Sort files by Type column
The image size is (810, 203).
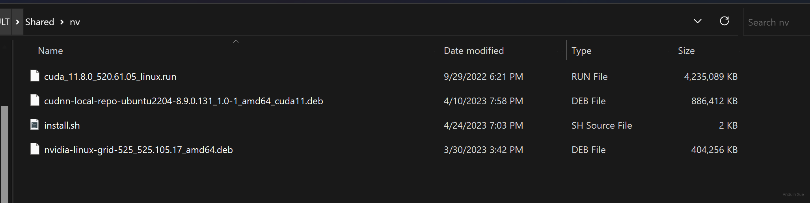coord(581,51)
